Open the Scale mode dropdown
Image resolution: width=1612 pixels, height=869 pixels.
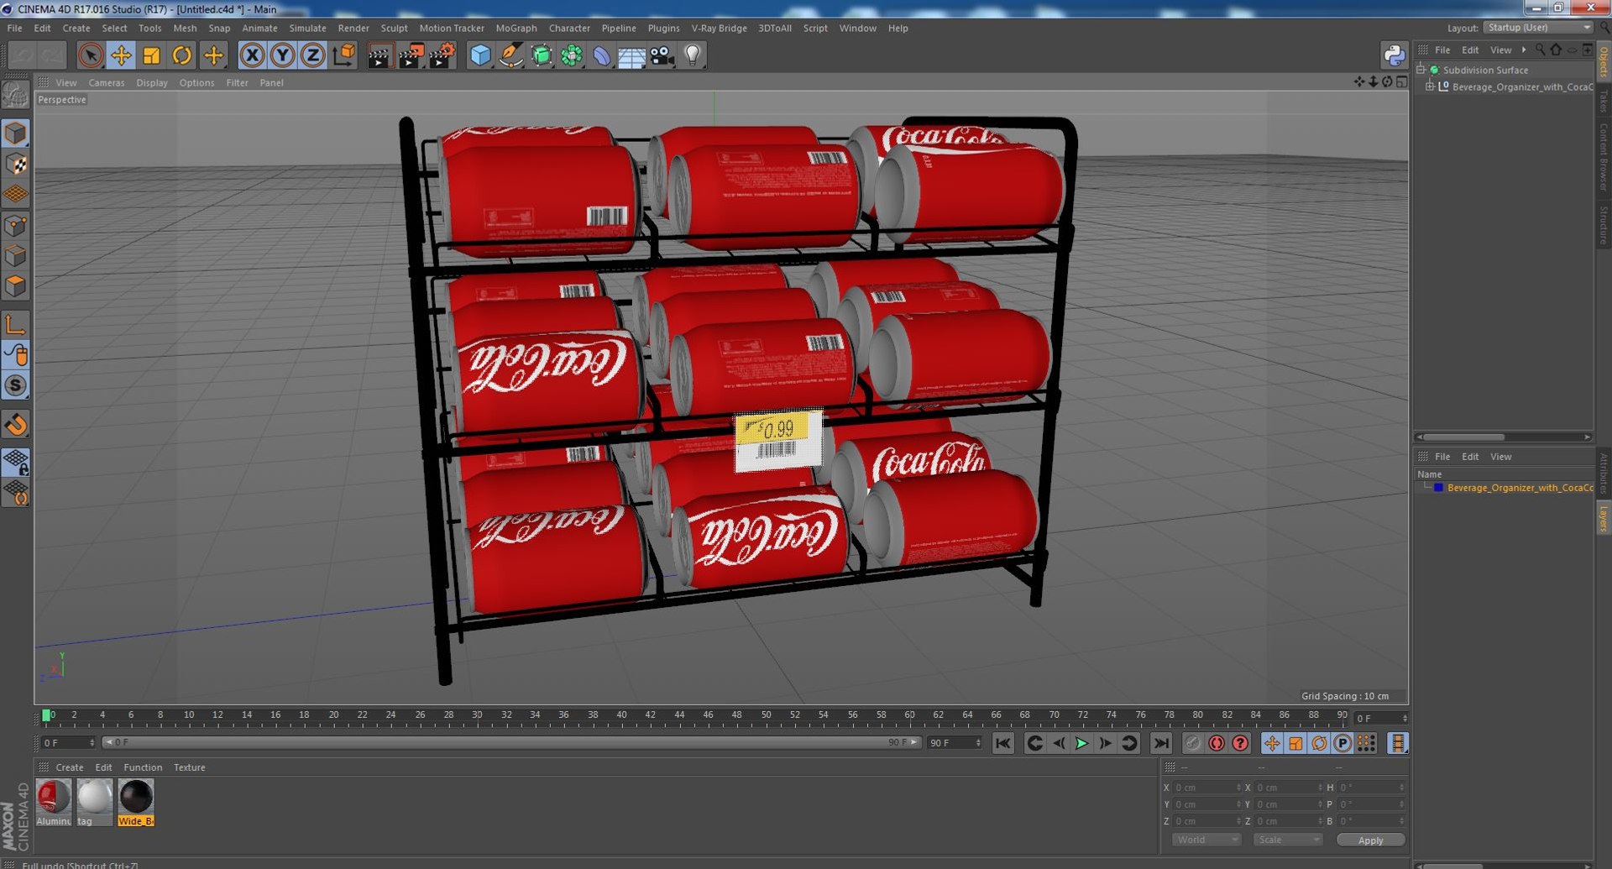pos(1287,840)
